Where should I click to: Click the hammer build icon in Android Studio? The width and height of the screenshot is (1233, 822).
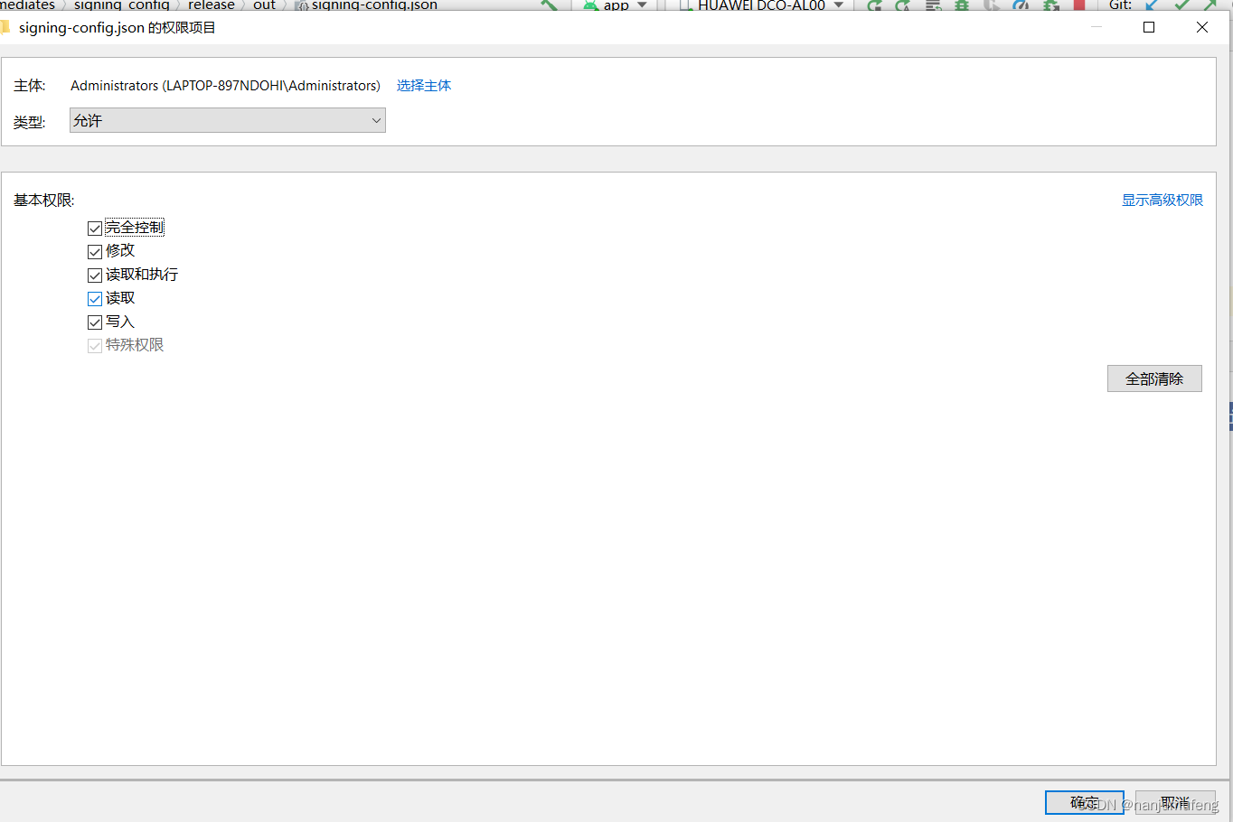point(549,5)
